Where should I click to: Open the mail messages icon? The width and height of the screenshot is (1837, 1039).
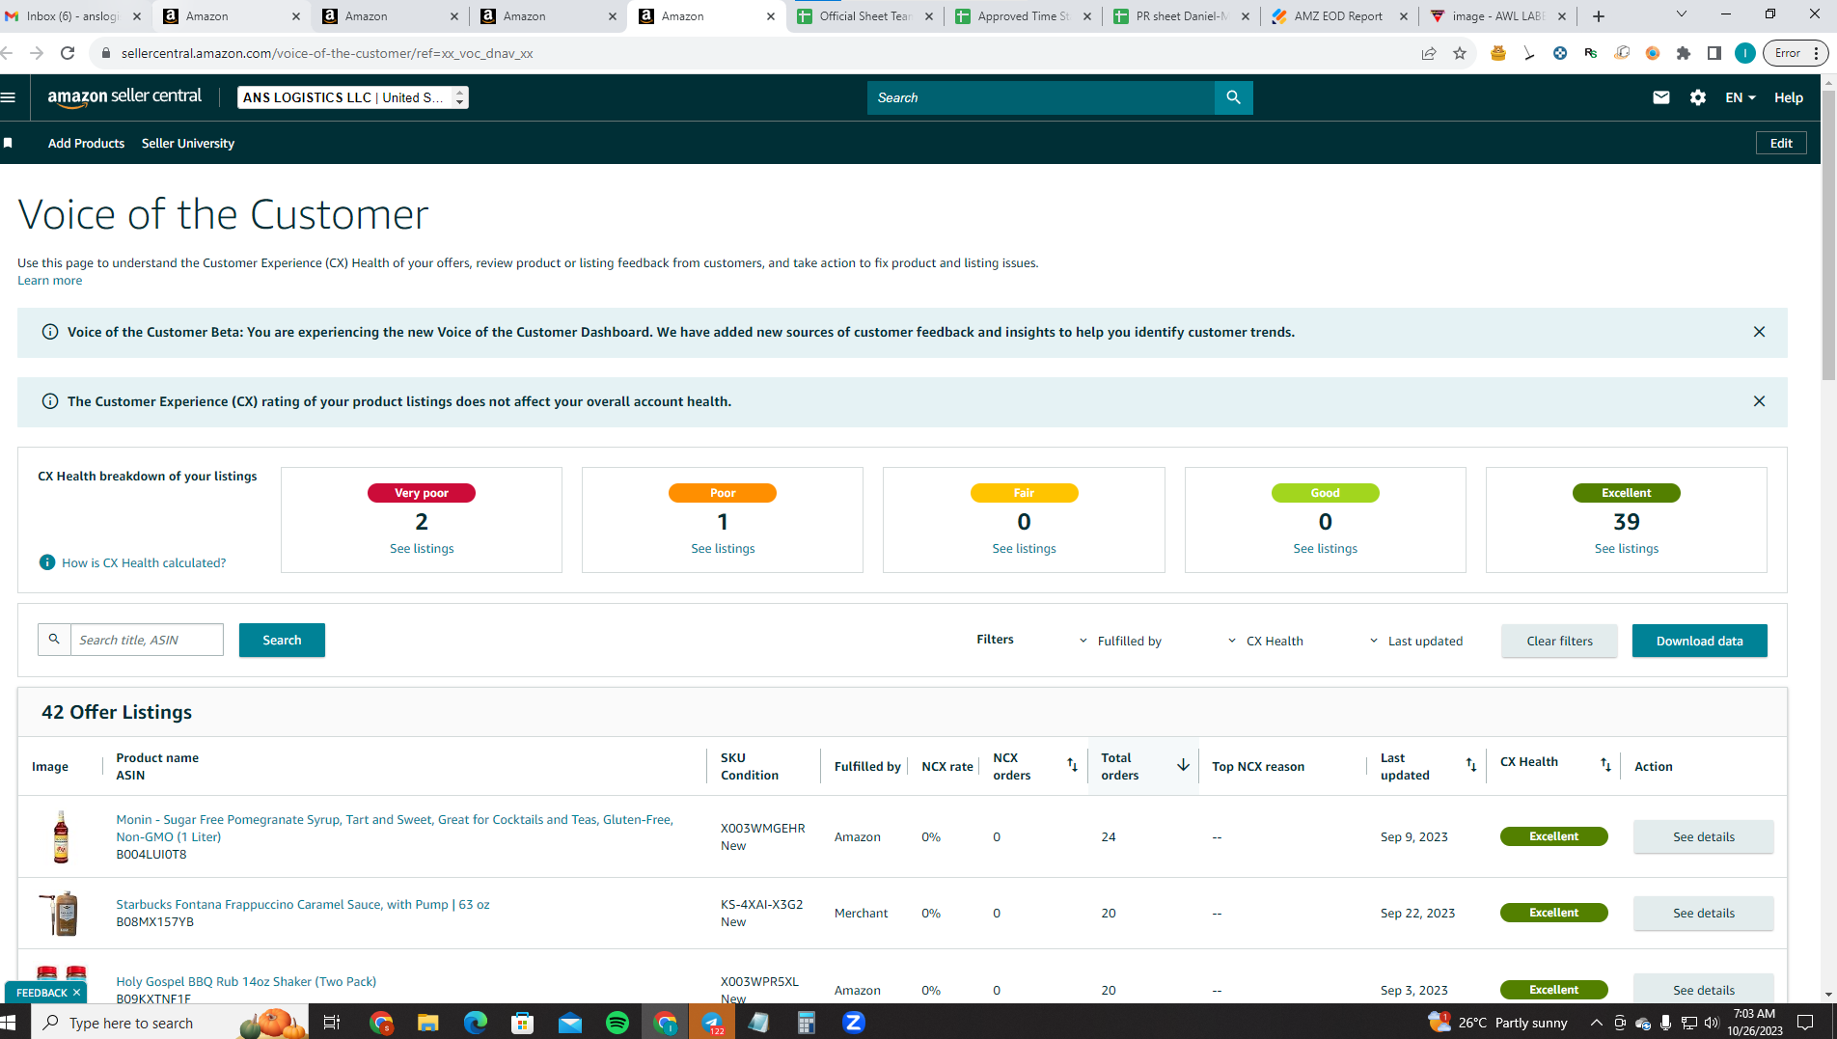point(1660,97)
